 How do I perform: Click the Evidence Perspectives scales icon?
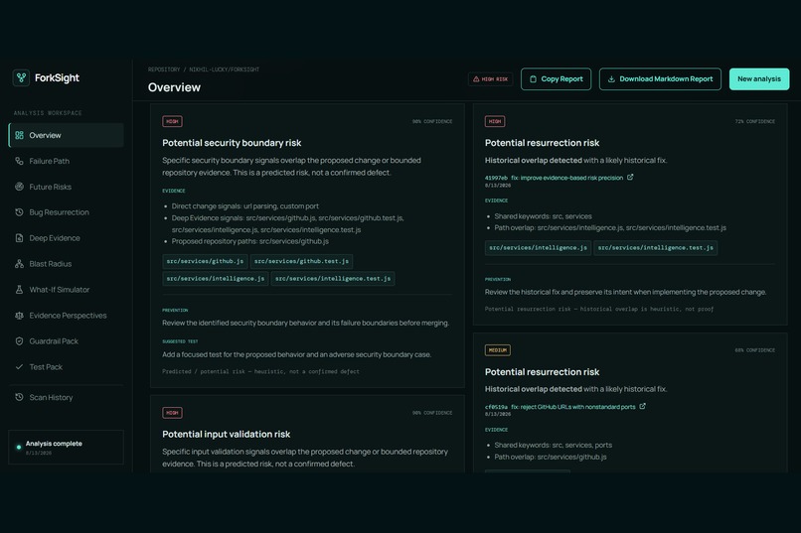[20, 316]
